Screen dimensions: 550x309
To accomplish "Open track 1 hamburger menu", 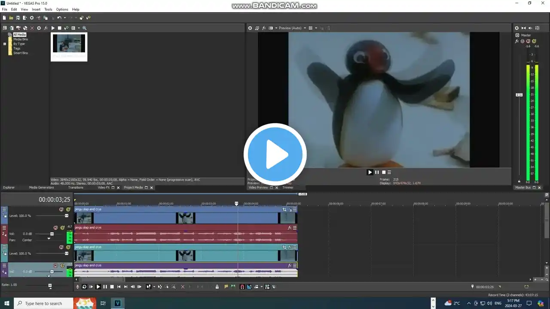I will (x=4, y=209).
